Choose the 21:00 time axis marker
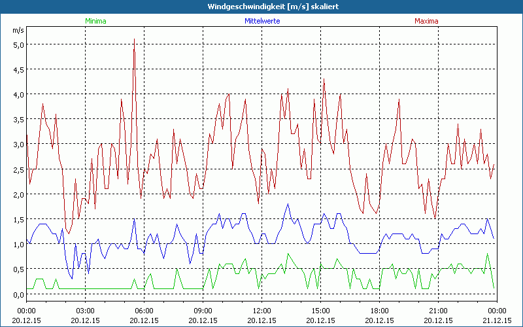 [438, 311]
